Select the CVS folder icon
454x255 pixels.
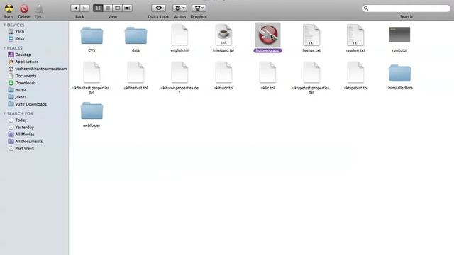click(x=92, y=35)
